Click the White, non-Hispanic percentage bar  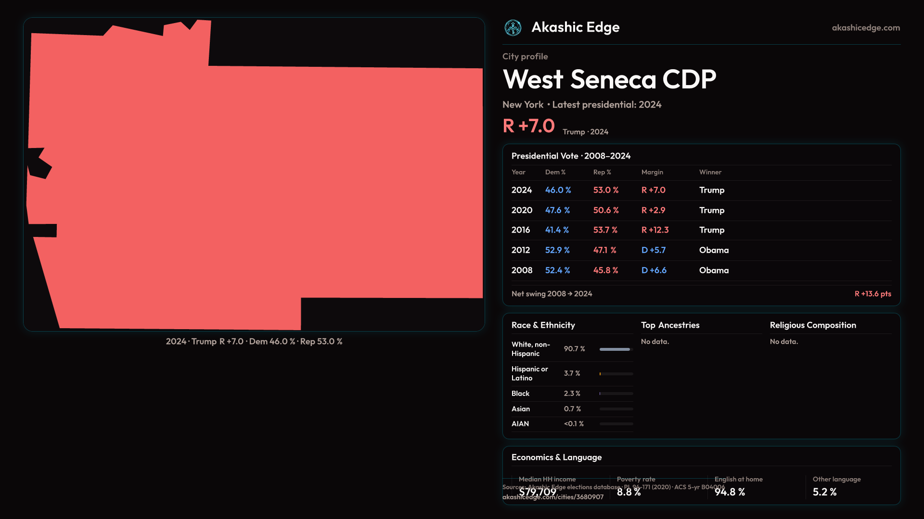click(616, 349)
